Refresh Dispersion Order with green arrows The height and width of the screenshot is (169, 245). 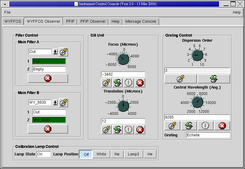(214, 79)
